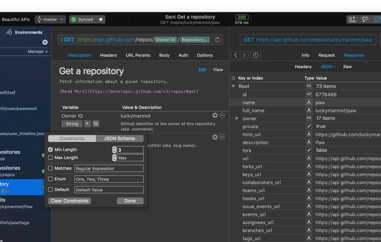Open the Request tab in the response panel
Viewport: 381px width, 242px height.
pos(327,55)
